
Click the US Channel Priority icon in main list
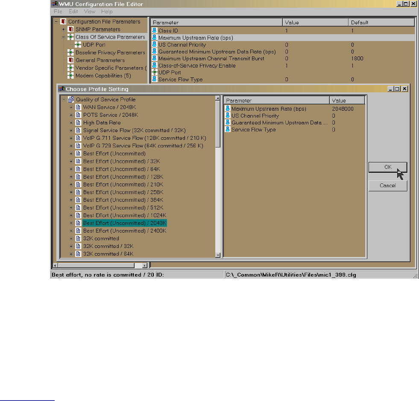click(155, 44)
